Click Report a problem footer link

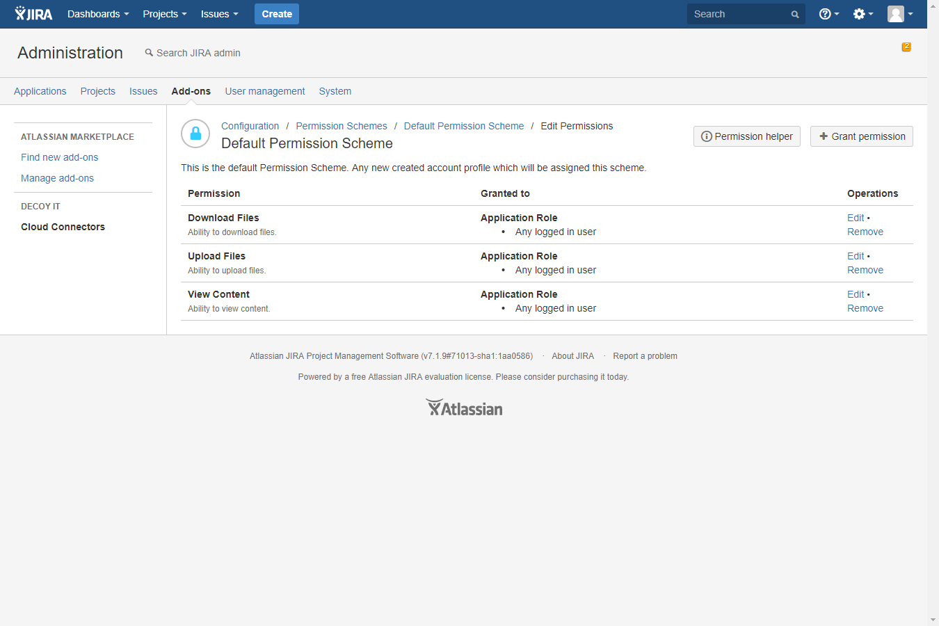point(645,356)
